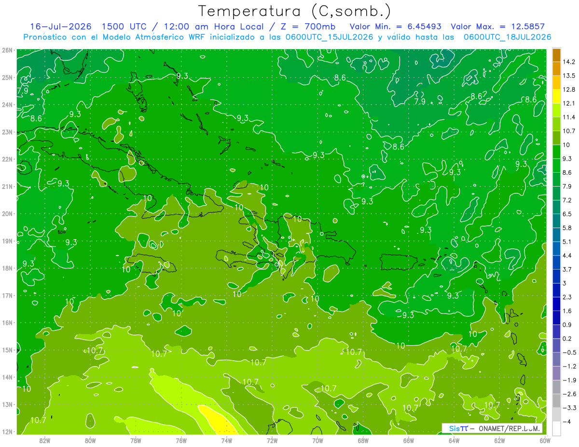Click latitude axis label '22N'
The height and width of the screenshot is (447, 579).
[x=8, y=159]
